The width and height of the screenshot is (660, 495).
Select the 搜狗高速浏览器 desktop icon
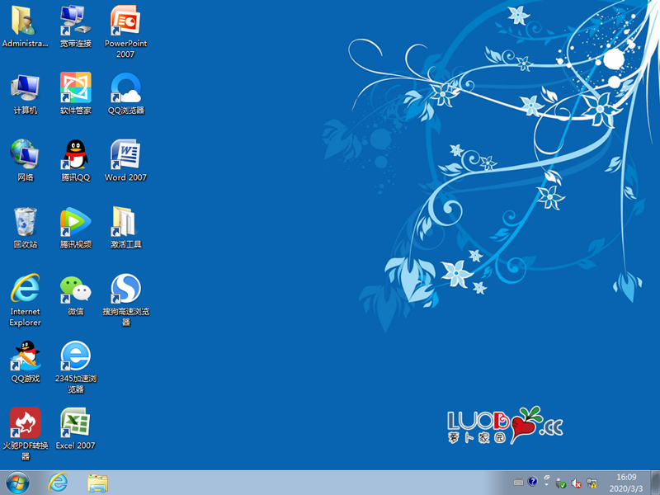tap(125, 289)
